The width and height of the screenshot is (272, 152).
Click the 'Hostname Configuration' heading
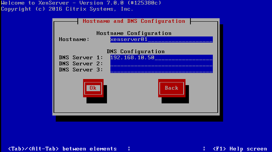click(134, 33)
